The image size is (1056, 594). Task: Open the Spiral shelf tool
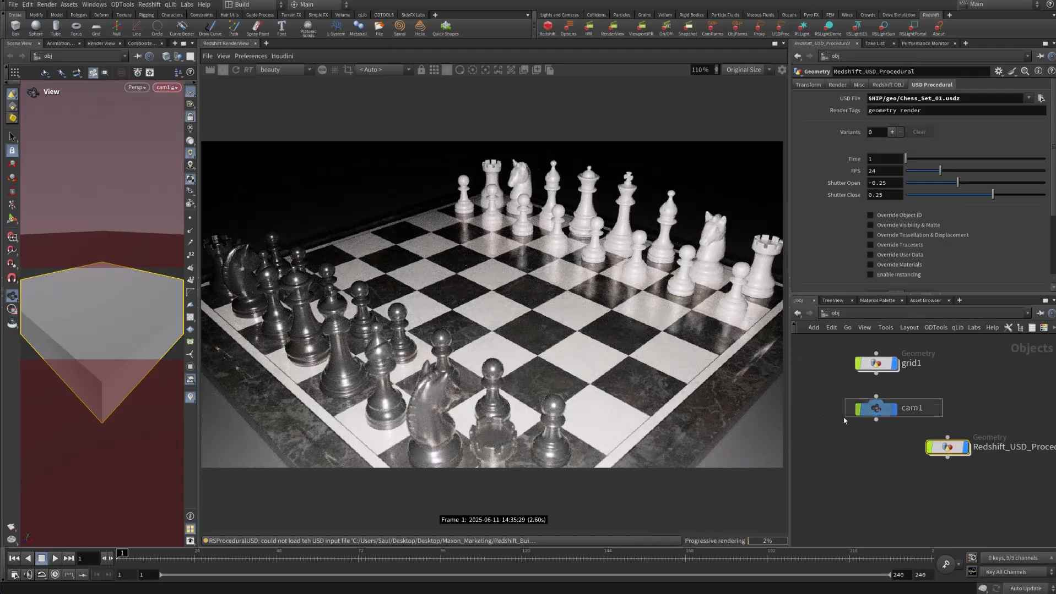click(x=400, y=28)
